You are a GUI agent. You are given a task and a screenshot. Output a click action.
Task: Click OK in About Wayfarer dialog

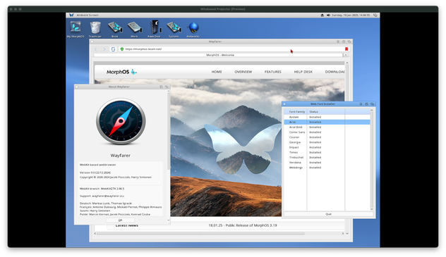click(120, 220)
